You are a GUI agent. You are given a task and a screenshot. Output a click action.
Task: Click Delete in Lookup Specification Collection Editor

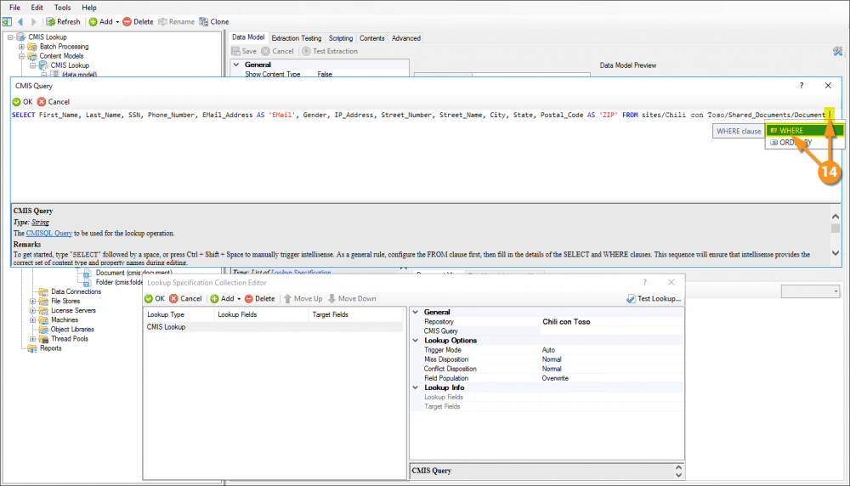[259, 298]
